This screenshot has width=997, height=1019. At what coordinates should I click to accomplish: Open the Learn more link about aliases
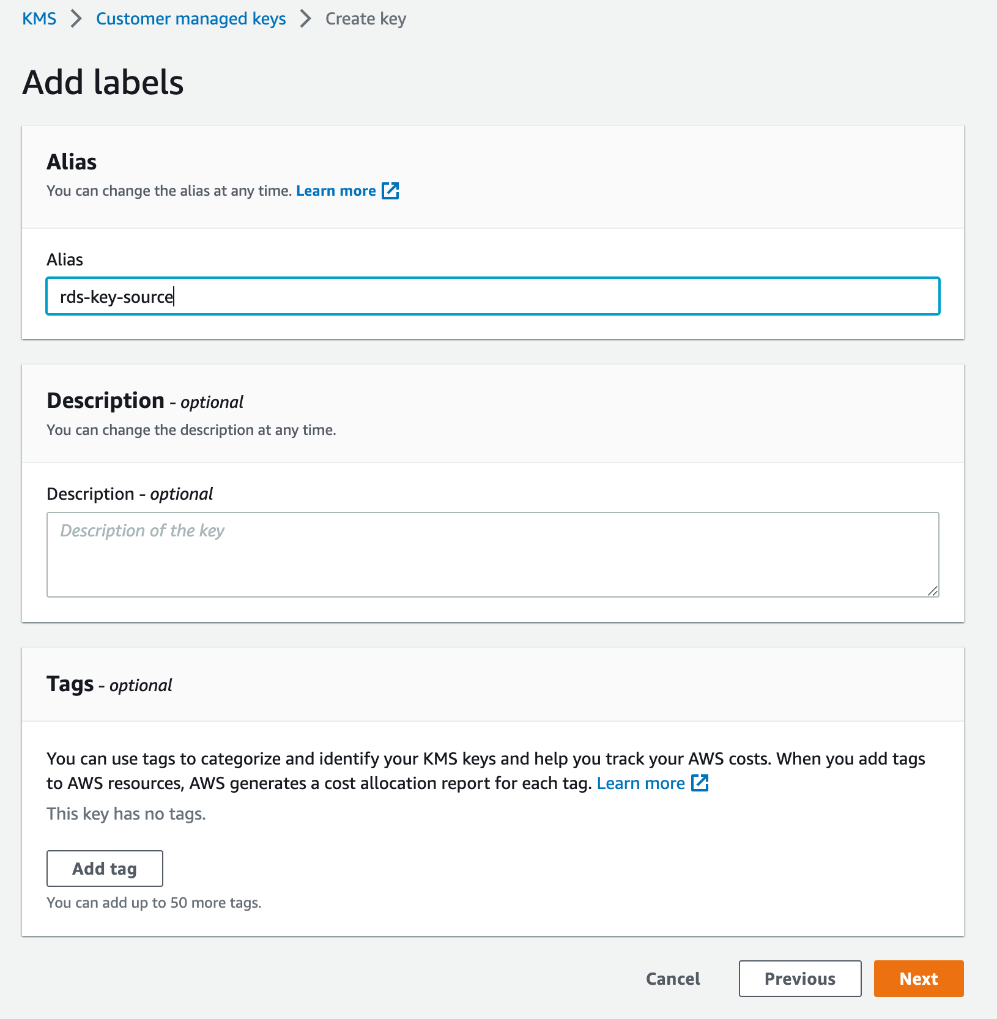pos(336,191)
